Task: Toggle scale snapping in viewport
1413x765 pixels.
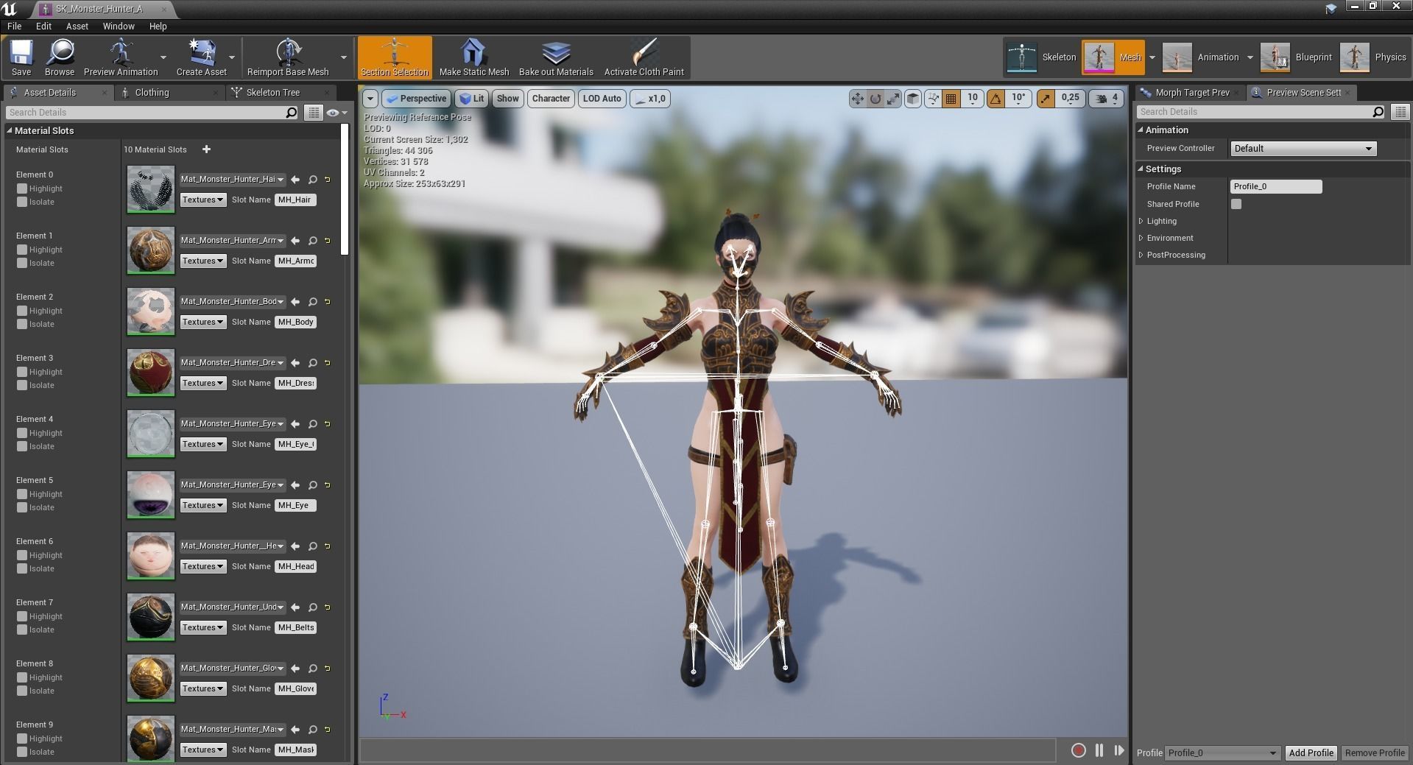Action: [x=1046, y=99]
